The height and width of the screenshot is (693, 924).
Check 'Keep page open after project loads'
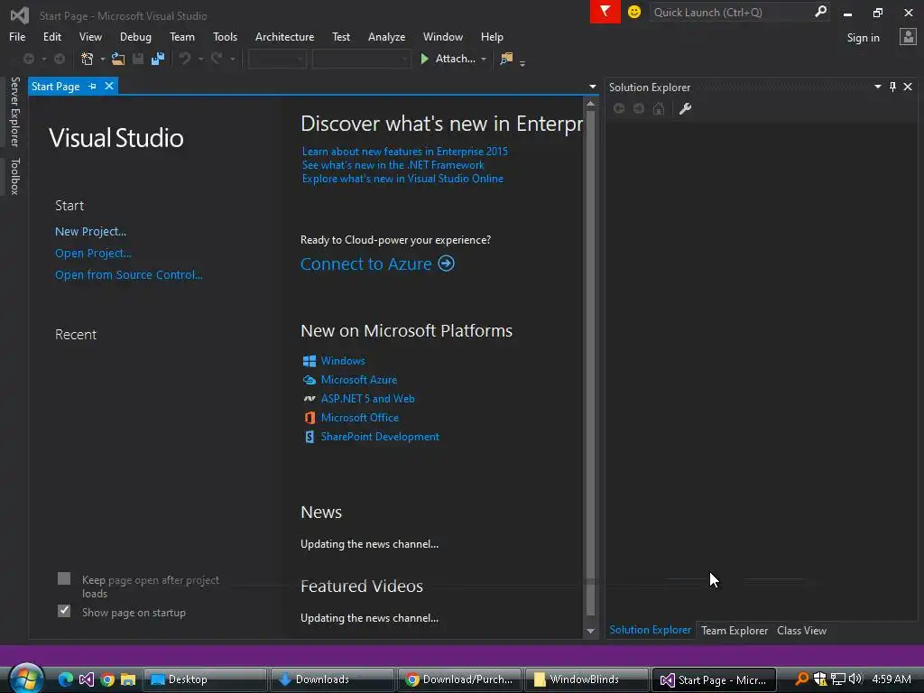point(64,578)
